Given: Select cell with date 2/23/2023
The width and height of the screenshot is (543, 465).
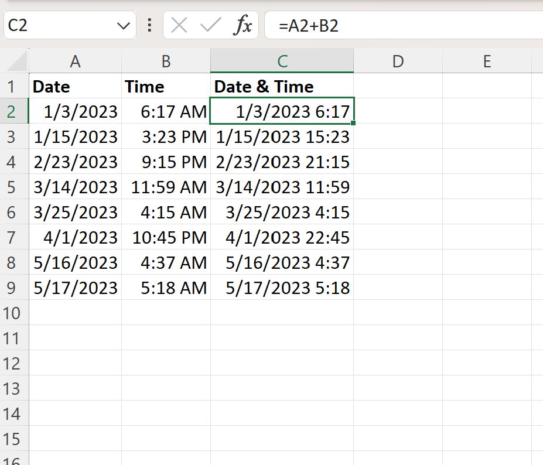Looking at the screenshot, I should 75,162.
